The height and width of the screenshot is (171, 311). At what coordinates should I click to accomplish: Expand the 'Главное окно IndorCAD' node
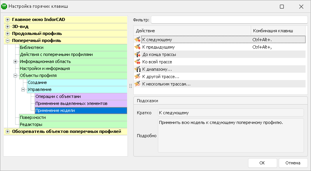coord(7,19)
